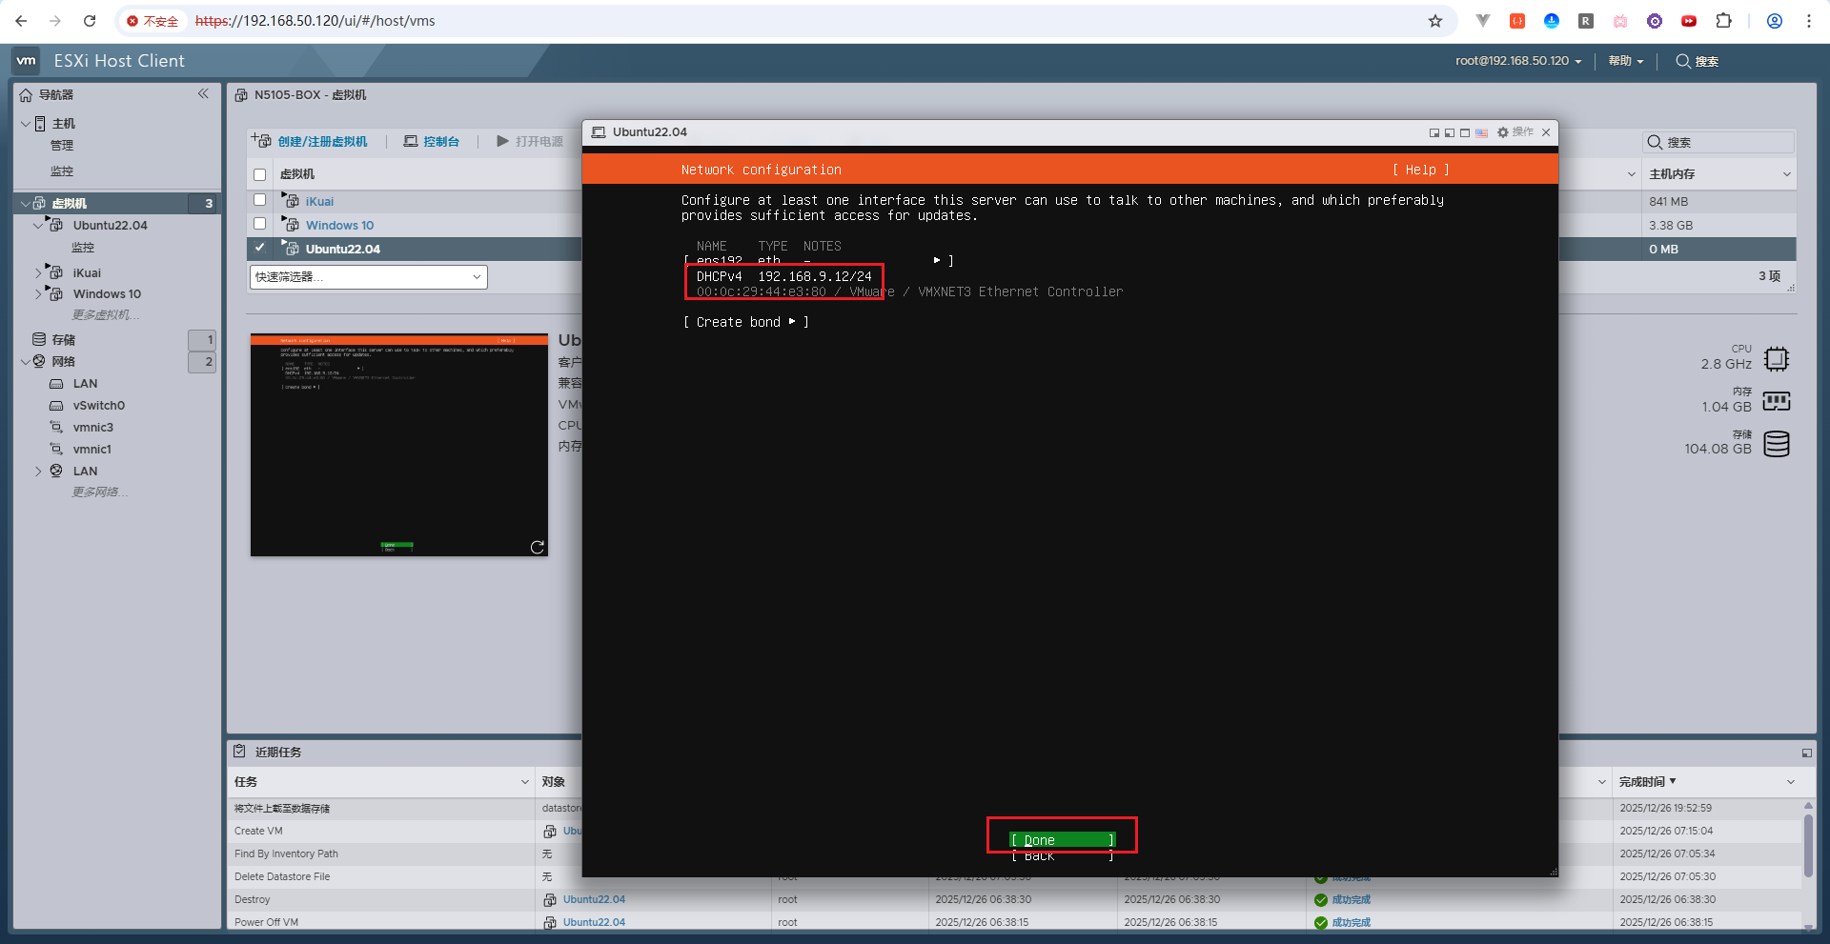Select vSwitch0 in the network tree
Viewport: 1830px width, 944px height.
(98, 405)
